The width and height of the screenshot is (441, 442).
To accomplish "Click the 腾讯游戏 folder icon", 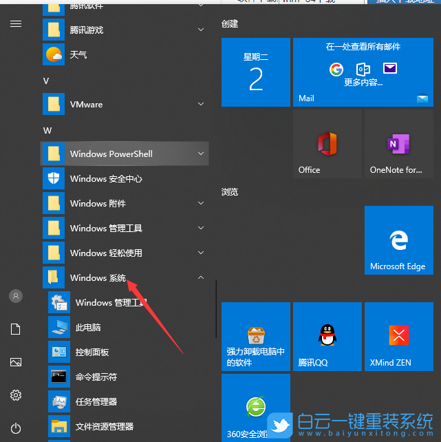I will [x=54, y=30].
